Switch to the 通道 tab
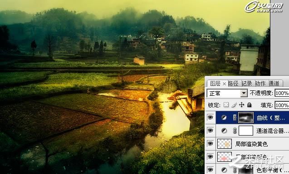Image resolution: width=289 pixels, height=174 pixels. tap(274, 84)
